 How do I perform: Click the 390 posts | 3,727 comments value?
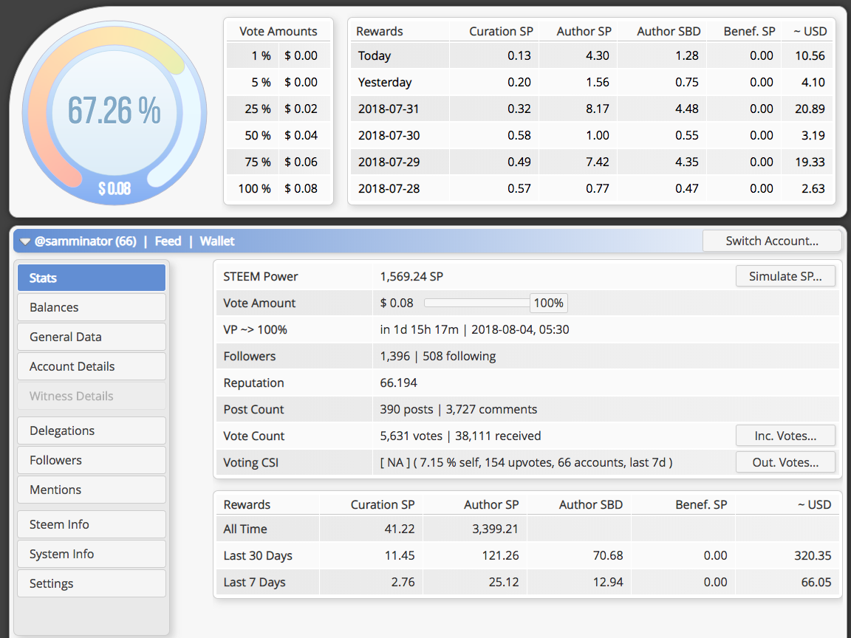459,409
